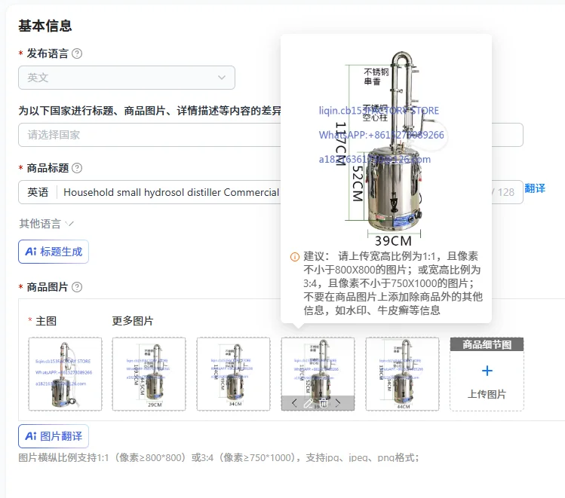Screen dimensions: 565x498
Task: Click the 翻译 link beside title field
Action: coord(535,188)
